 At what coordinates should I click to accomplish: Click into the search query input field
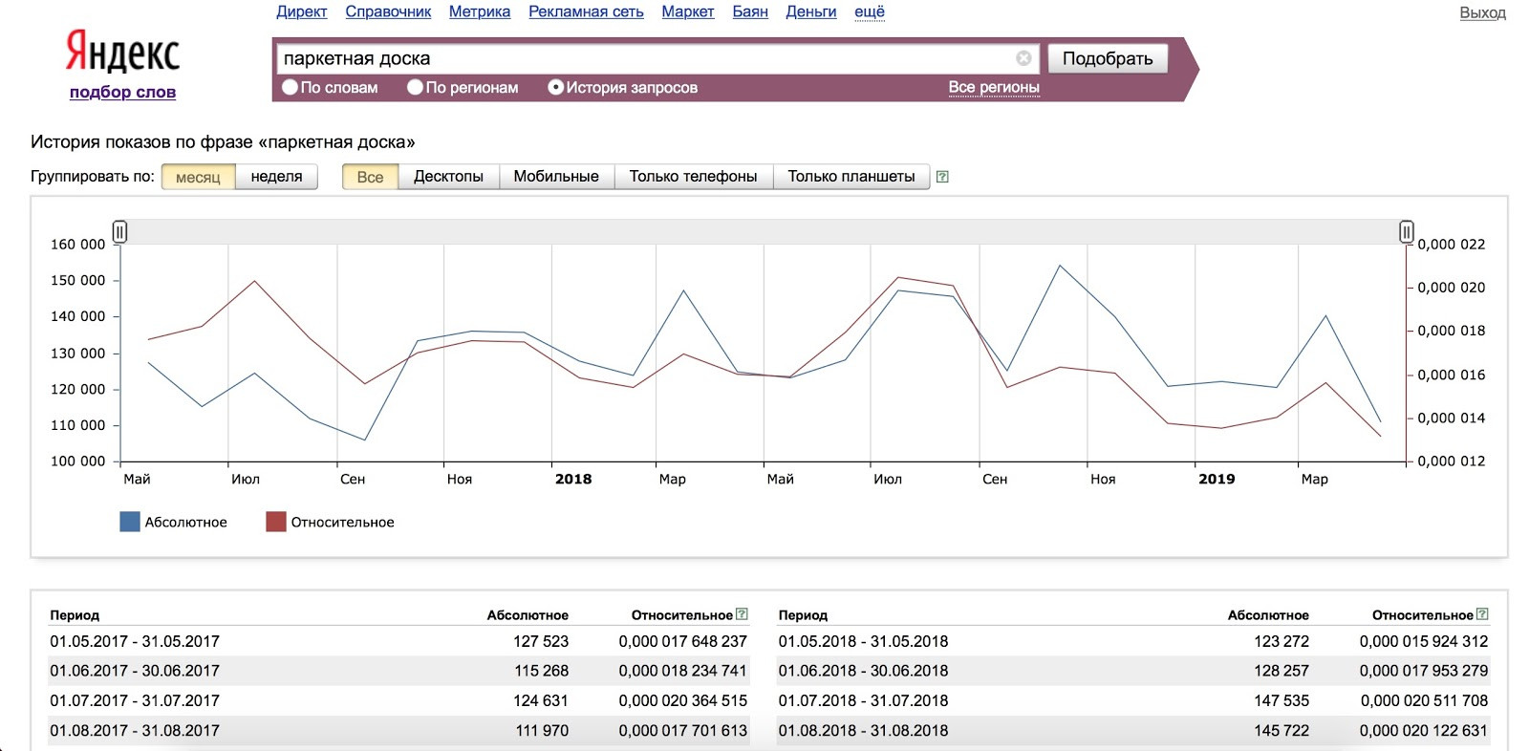[x=640, y=58]
